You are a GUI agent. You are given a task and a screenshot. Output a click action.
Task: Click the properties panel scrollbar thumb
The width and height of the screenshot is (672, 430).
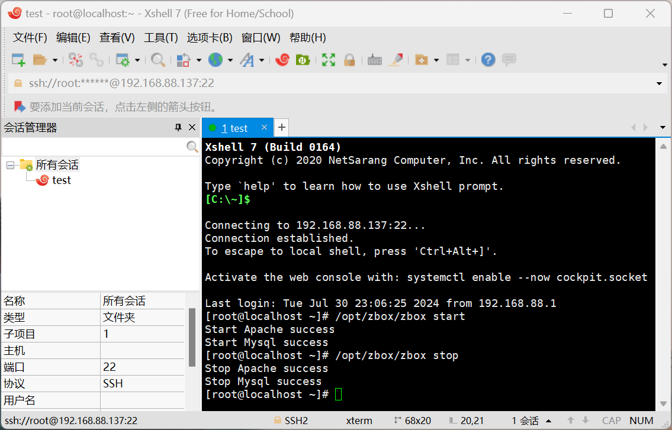pos(192,338)
